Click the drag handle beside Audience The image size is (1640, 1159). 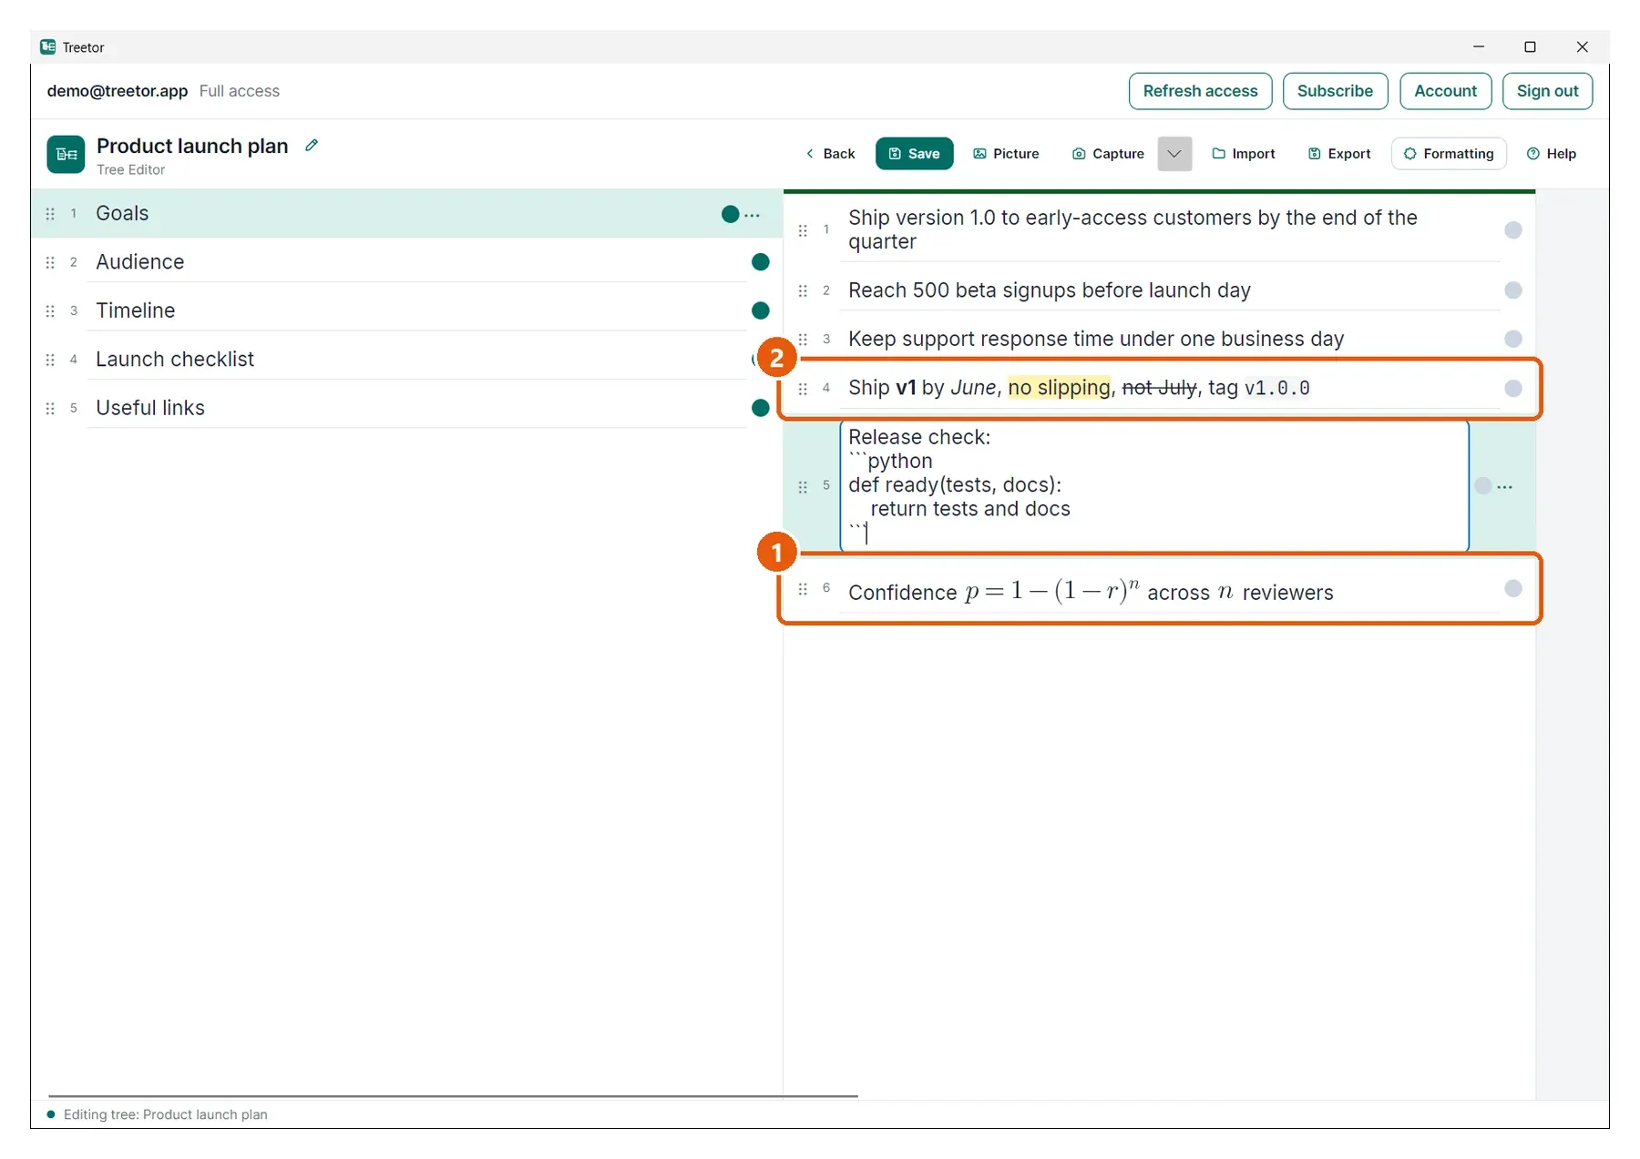point(50,262)
